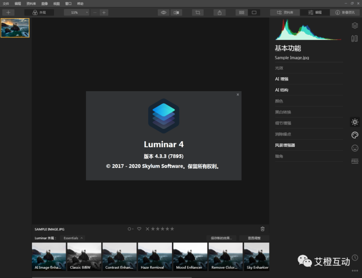Screen dimensions: 362x278
Task: Expand the Essentials looks category dropdown
Action: (x=73, y=238)
